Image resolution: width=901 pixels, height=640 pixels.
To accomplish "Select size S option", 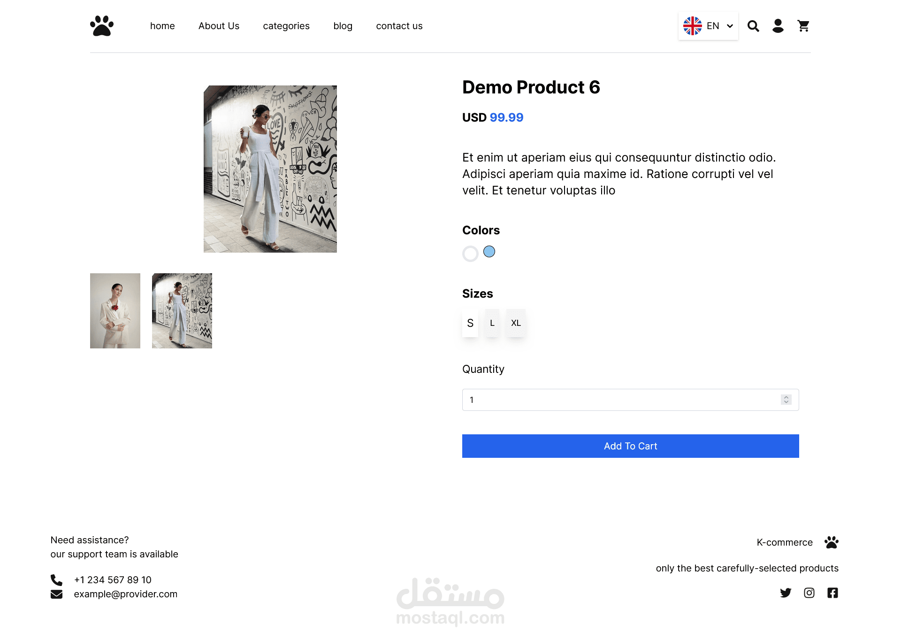I will pyautogui.click(x=470, y=323).
